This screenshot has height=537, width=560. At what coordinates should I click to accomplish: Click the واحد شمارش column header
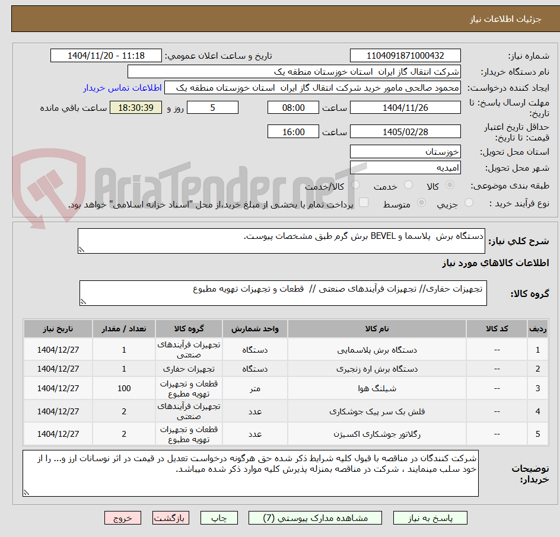(x=255, y=328)
